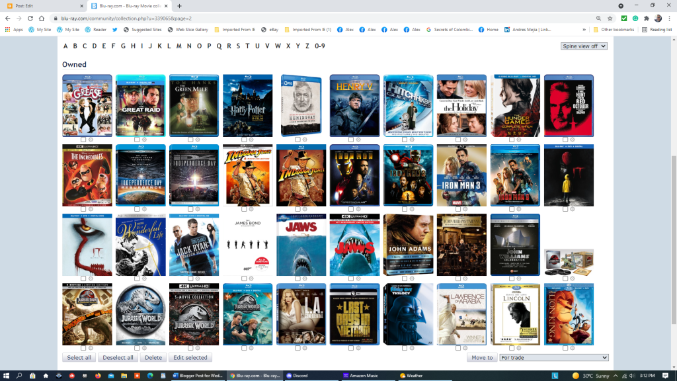Click the Lincoln Blu-ray cover thumbnail
The width and height of the screenshot is (677, 381).
pyautogui.click(x=515, y=314)
